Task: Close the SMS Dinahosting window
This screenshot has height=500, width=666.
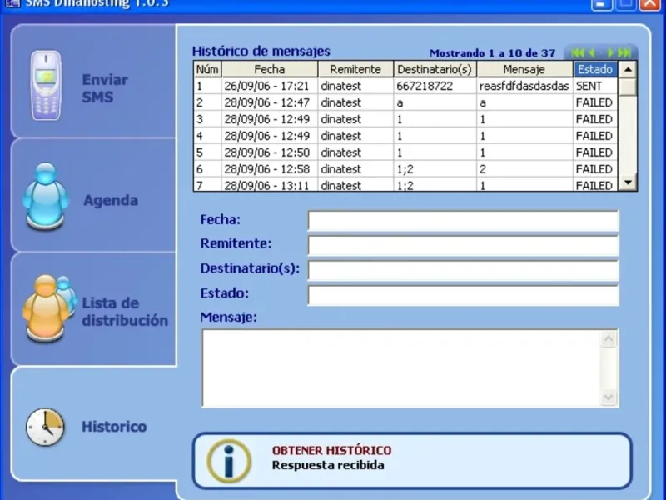Action: (x=650, y=4)
